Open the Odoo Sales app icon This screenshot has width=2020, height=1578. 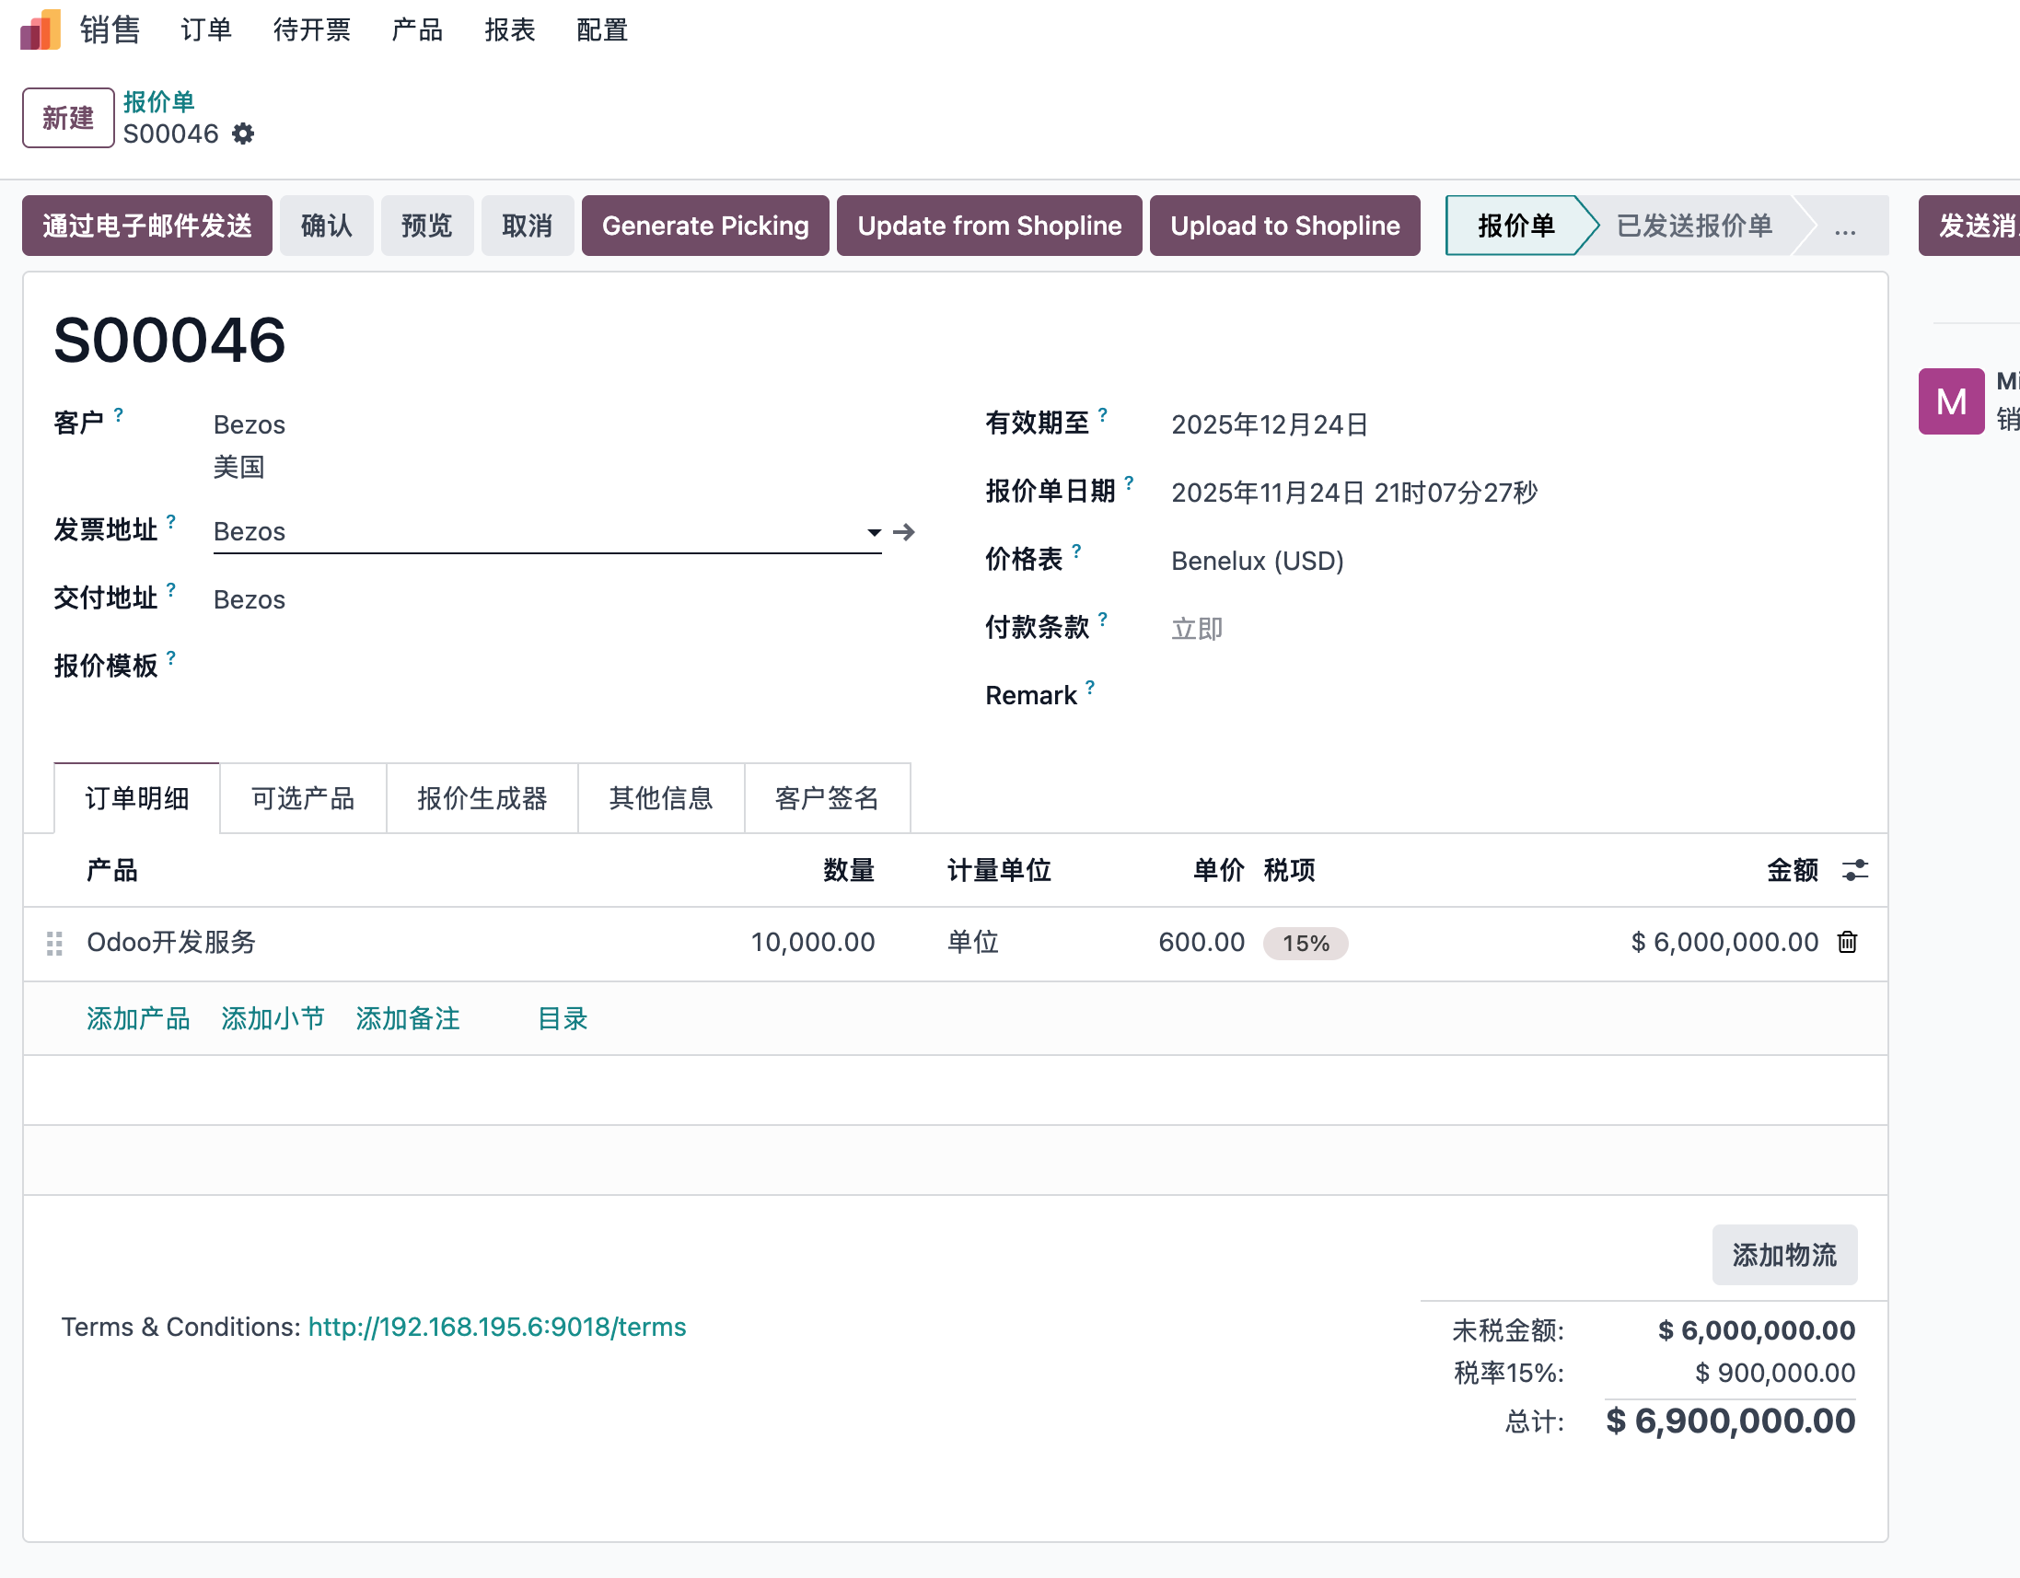pos(40,29)
